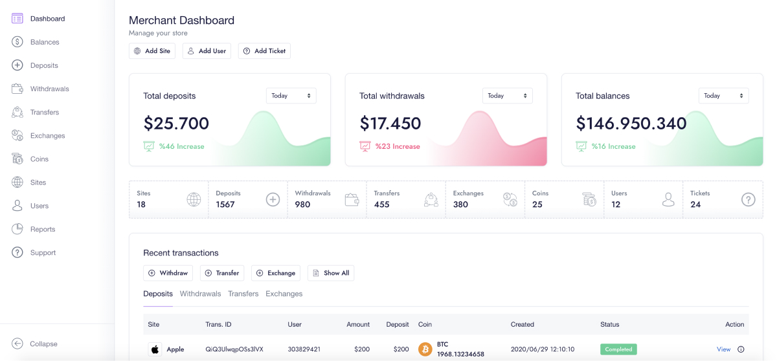Click the Status column header
Image resolution: width=777 pixels, height=361 pixels.
pos(610,325)
